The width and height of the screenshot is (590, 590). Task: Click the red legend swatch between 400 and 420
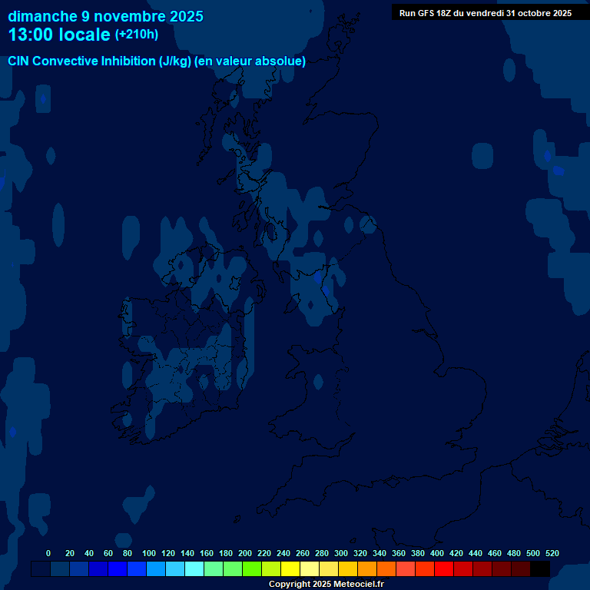point(443,568)
